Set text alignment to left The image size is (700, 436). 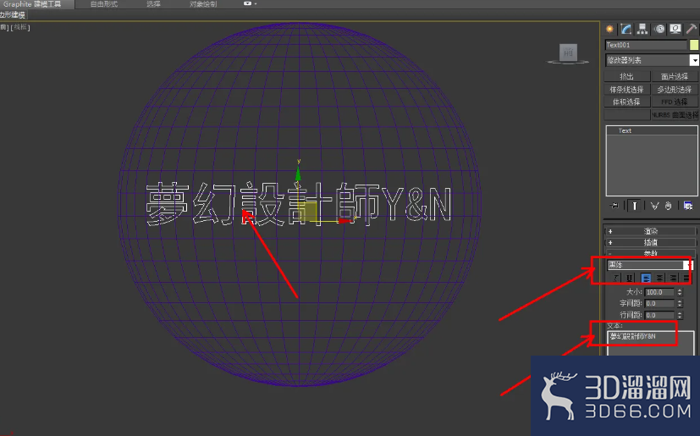pos(646,278)
